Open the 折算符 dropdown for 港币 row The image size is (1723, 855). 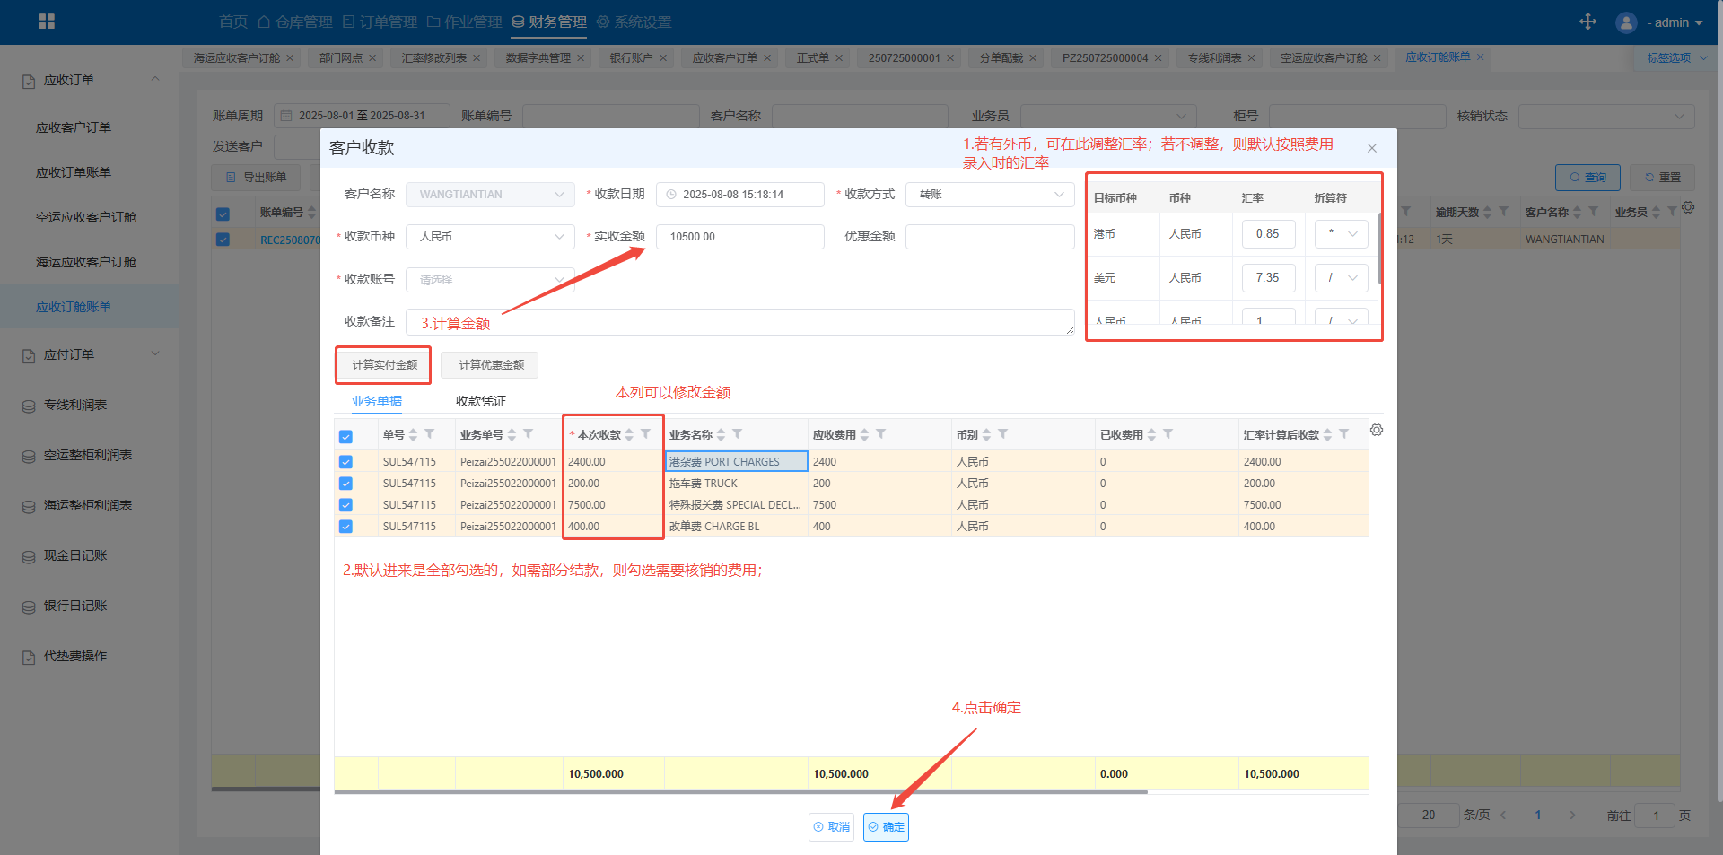(x=1341, y=234)
